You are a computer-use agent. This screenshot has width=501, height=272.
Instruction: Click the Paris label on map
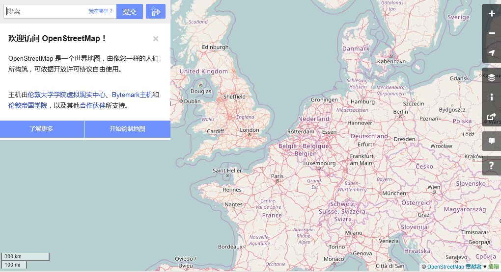pos(277,176)
